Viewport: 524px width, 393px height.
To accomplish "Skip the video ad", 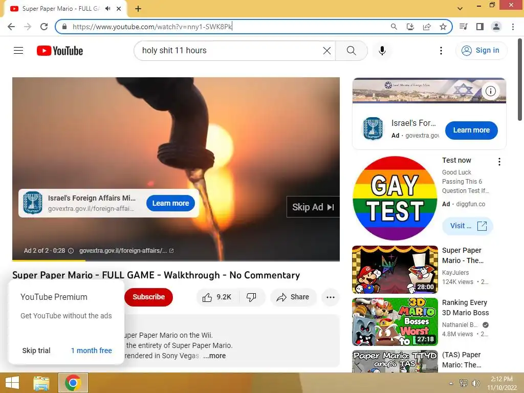I will [x=313, y=207].
